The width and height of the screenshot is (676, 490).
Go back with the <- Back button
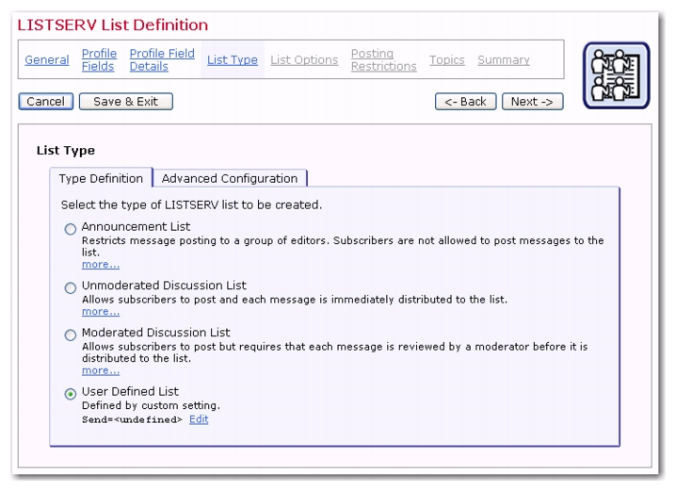466,102
